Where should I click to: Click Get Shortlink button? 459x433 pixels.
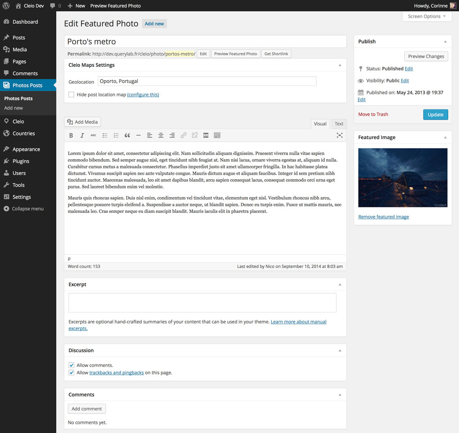coord(276,54)
